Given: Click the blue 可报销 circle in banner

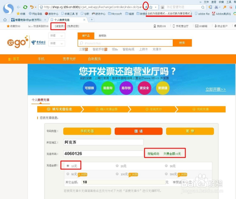Looking at the screenshot, I should pos(89,88).
